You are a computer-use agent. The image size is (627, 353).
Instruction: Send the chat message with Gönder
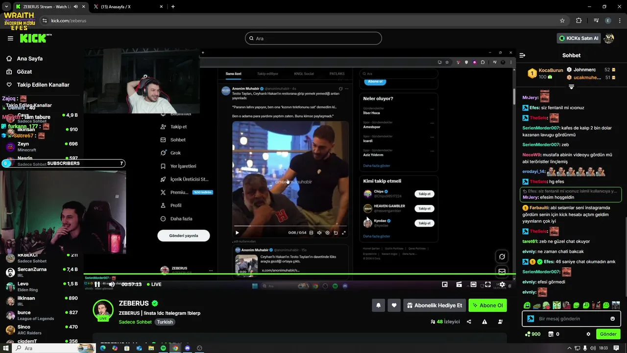608,334
